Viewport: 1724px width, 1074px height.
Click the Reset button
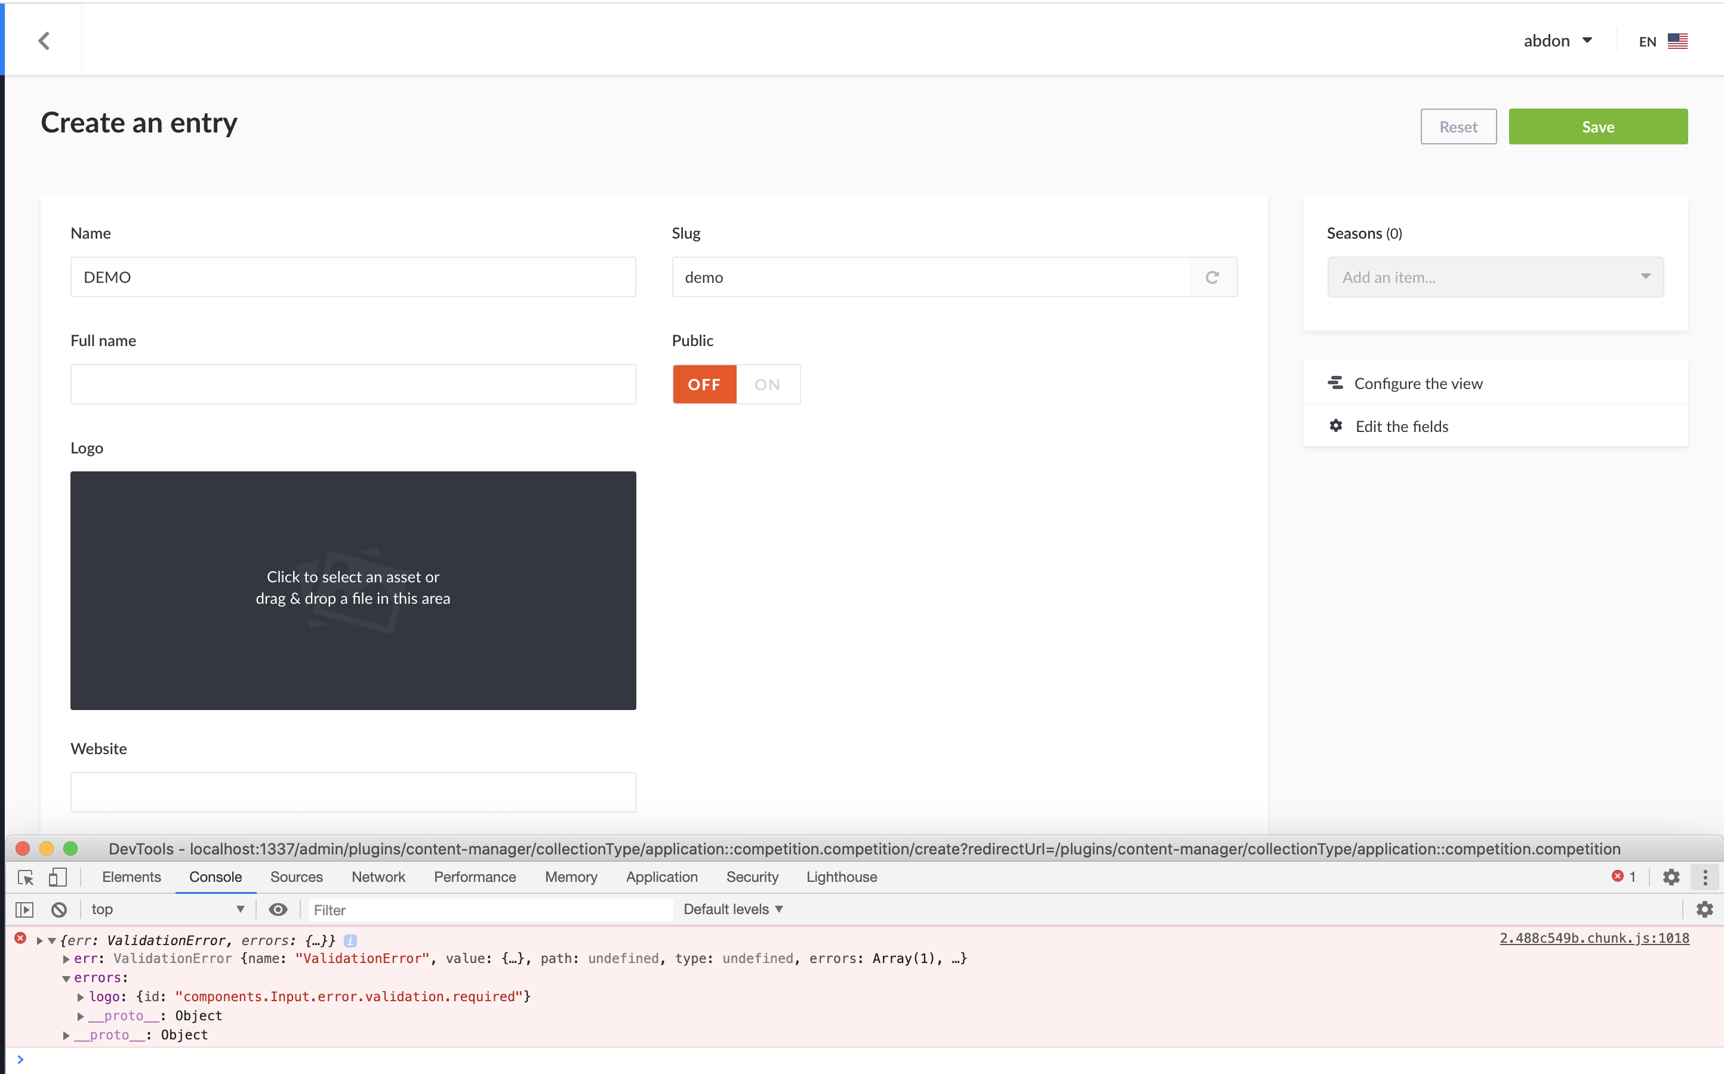pyautogui.click(x=1458, y=126)
